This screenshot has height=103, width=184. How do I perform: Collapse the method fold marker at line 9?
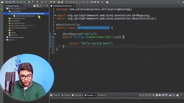pyautogui.click(x=55, y=34)
